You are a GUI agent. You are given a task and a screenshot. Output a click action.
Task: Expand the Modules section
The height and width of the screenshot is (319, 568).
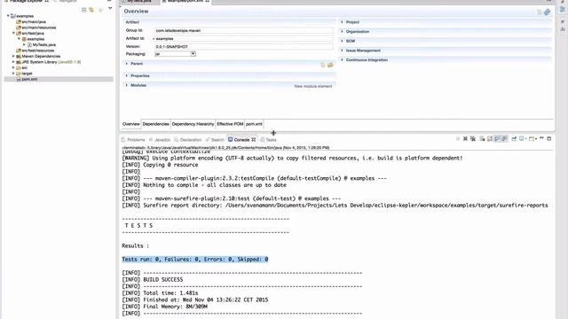click(x=127, y=85)
